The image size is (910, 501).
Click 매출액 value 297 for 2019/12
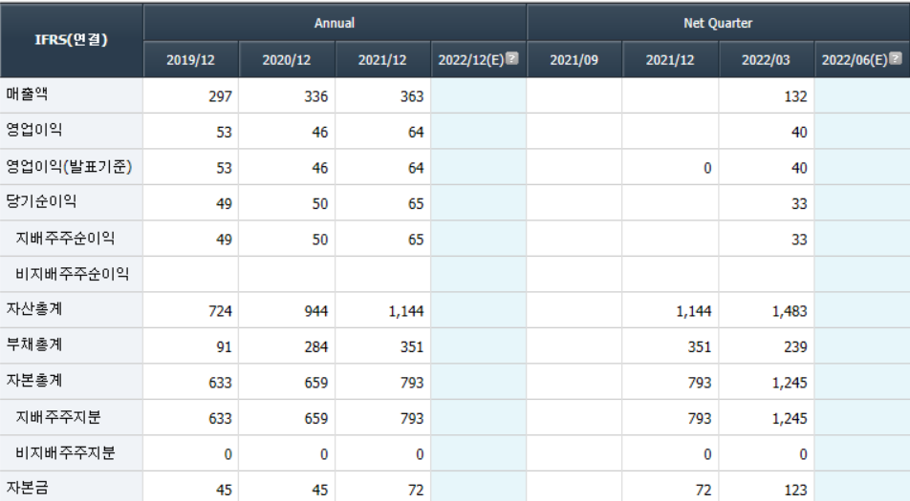pyautogui.click(x=220, y=96)
